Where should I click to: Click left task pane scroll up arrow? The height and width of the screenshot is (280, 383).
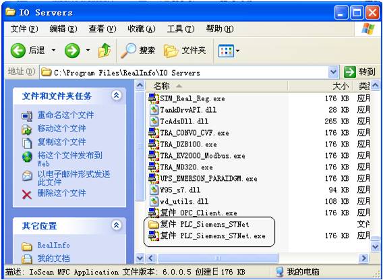pos(140,86)
